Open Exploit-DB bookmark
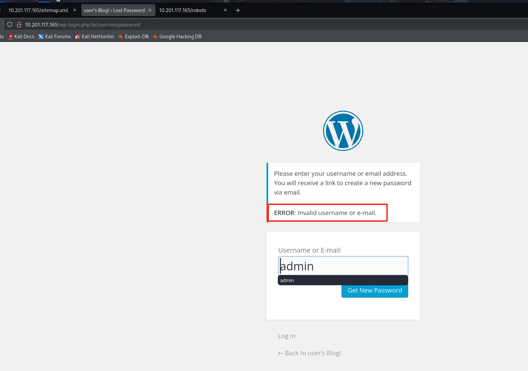The height and width of the screenshot is (371, 528). pyautogui.click(x=134, y=37)
